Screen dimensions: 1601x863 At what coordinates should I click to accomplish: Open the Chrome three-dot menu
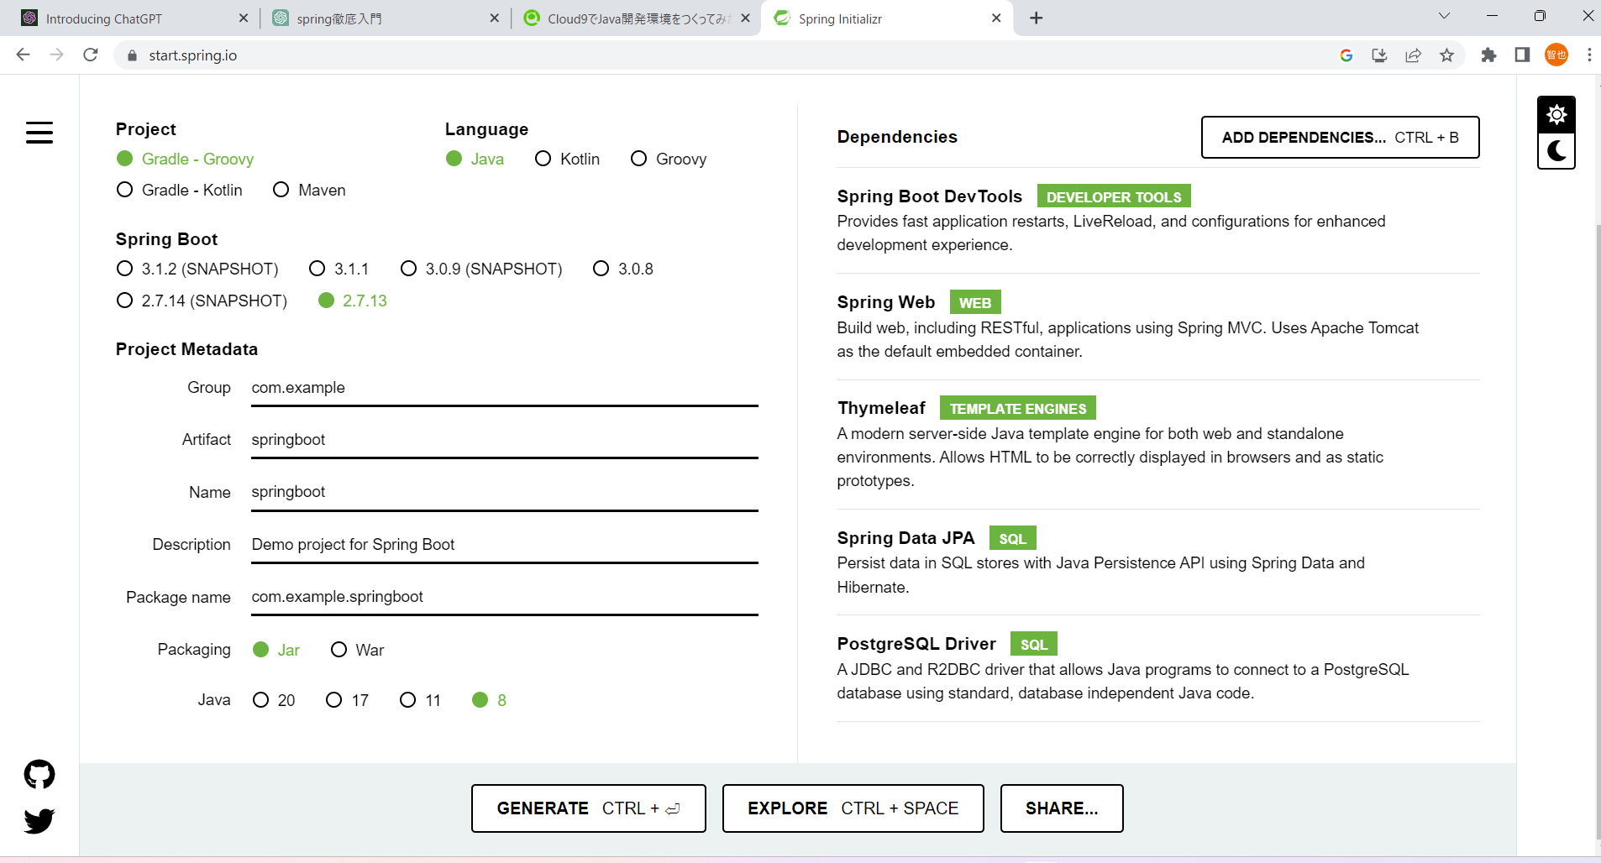[1589, 55]
